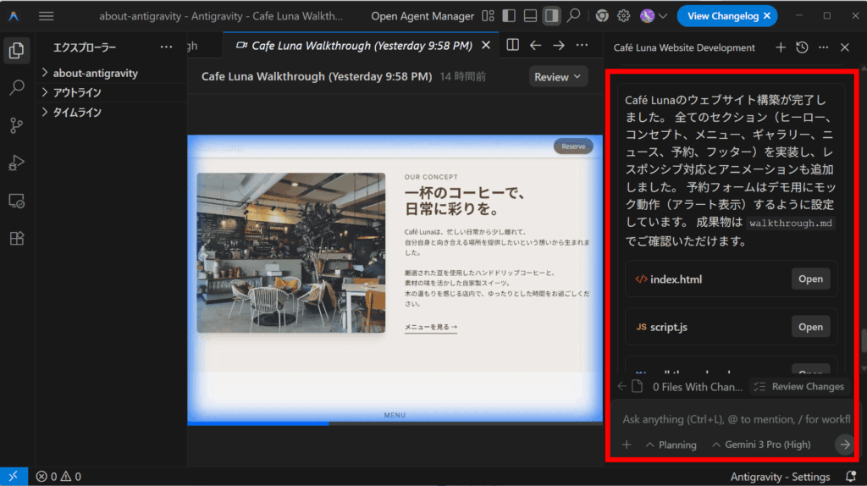
Task: Expand the about-antigravity folder
Action: pyautogui.click(x=95, y=73)
